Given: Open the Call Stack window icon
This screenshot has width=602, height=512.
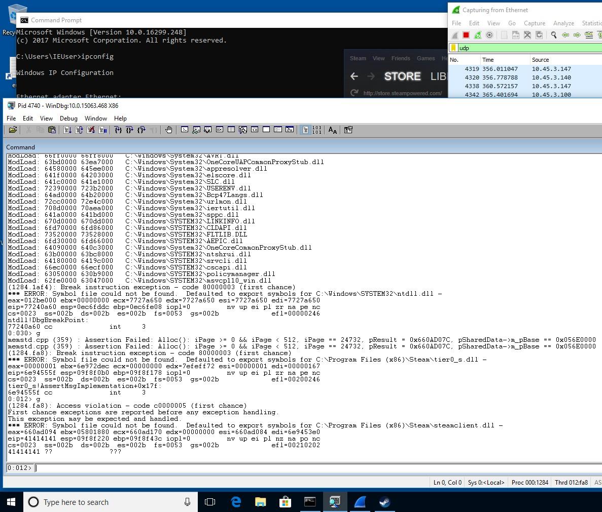Looking at the screenshot, I should click(242, 130).
